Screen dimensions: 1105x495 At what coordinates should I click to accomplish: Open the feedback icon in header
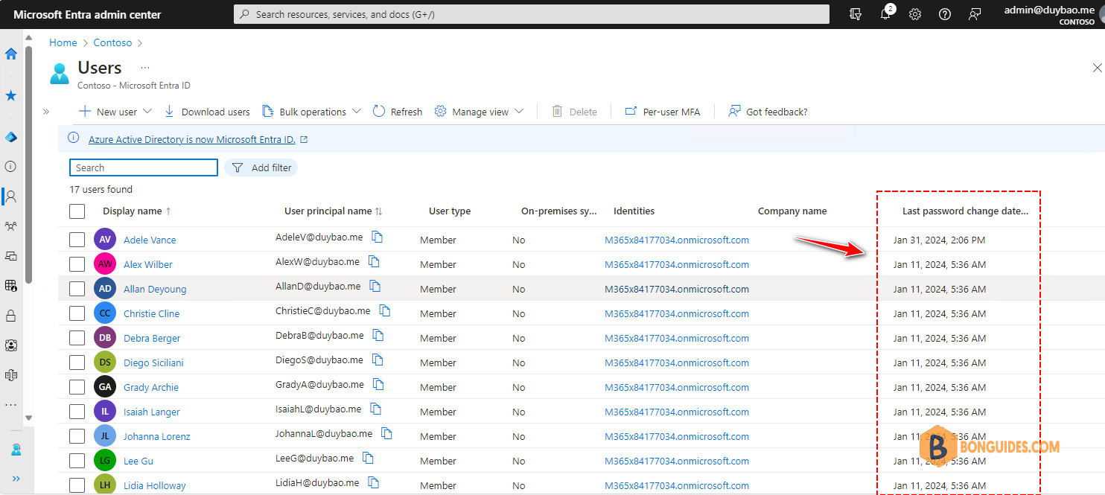(975, 14)
